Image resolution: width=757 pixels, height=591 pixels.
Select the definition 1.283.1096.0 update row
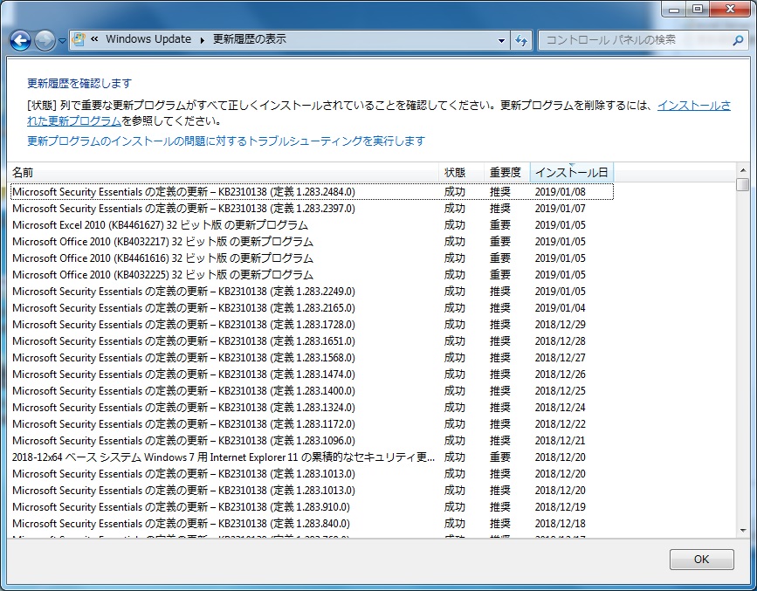click(312, 440)
